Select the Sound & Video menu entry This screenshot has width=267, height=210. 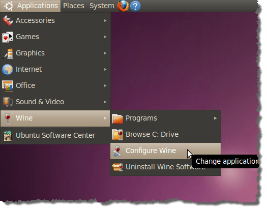pos(55,102)
